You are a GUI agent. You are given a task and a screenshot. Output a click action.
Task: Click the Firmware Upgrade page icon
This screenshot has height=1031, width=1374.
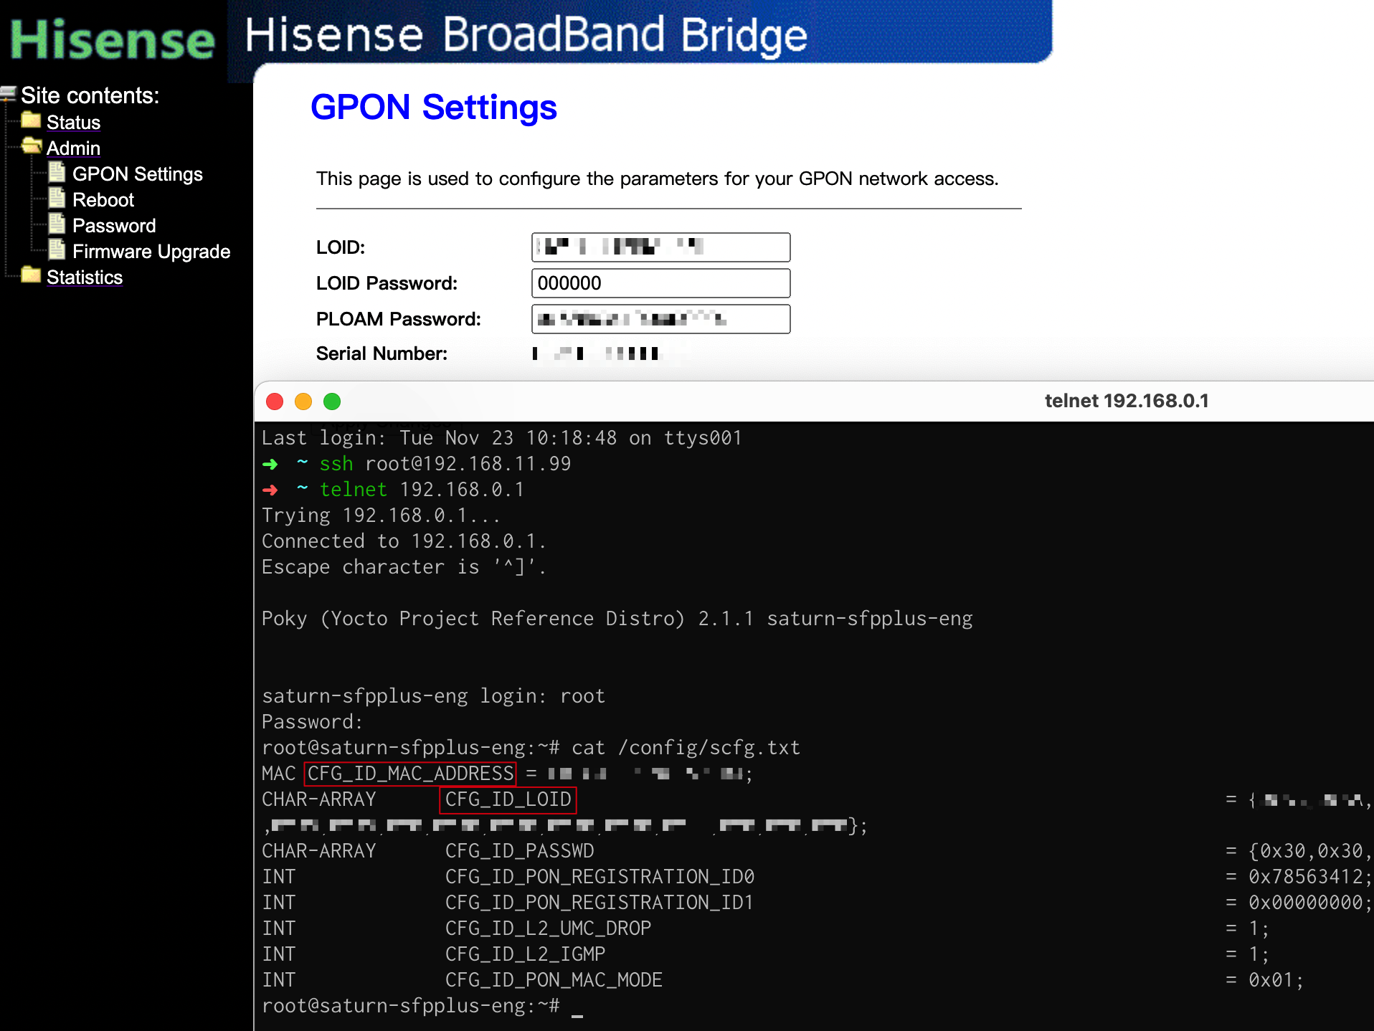(57, 250)
